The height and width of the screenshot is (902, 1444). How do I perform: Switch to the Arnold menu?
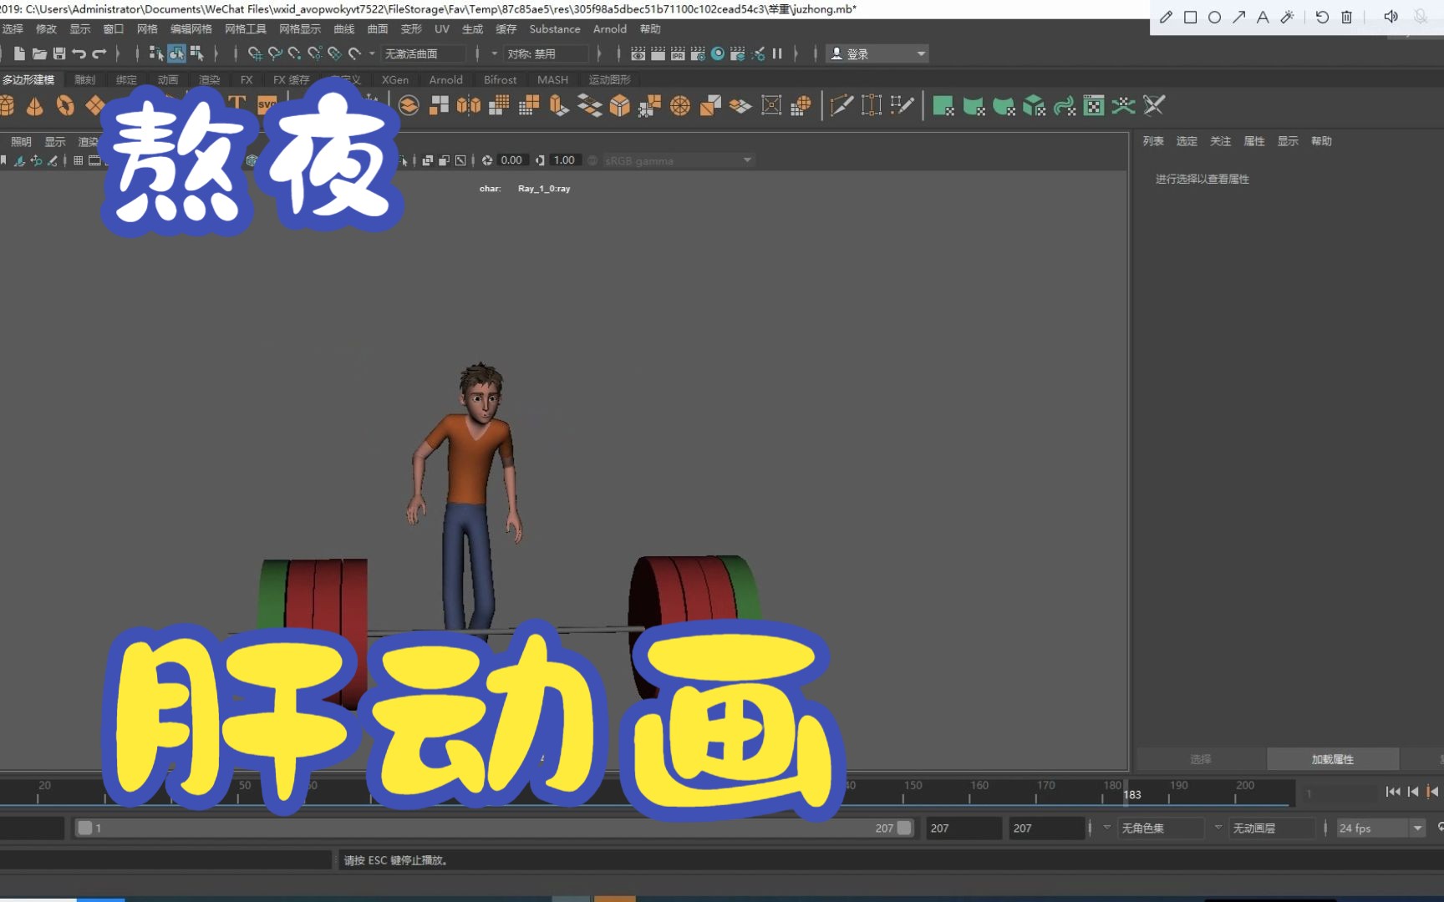[x=610, y=28]
